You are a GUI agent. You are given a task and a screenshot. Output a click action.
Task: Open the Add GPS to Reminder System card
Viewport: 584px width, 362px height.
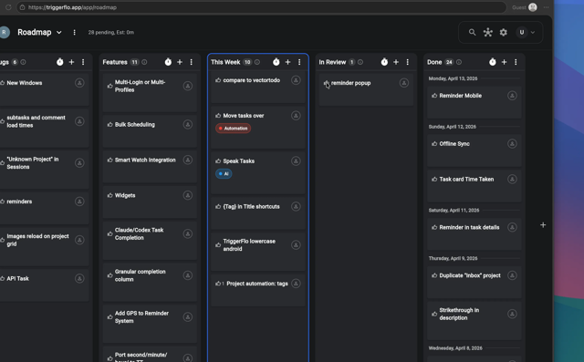pos(150,324)
